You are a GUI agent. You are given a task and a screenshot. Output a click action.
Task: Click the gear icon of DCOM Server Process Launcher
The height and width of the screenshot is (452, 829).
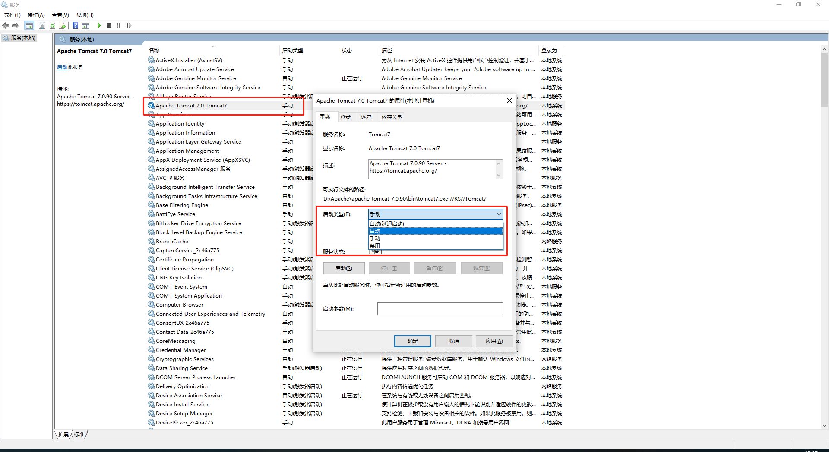tap(151, 377)
